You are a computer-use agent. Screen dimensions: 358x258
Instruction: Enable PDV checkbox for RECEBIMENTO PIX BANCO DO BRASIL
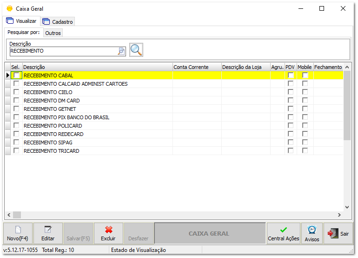point(291,117)
